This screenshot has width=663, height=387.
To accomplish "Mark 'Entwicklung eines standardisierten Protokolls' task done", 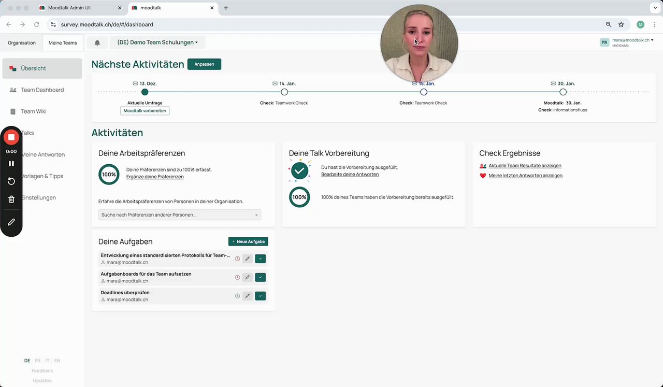I will click(x=261, y=259).
